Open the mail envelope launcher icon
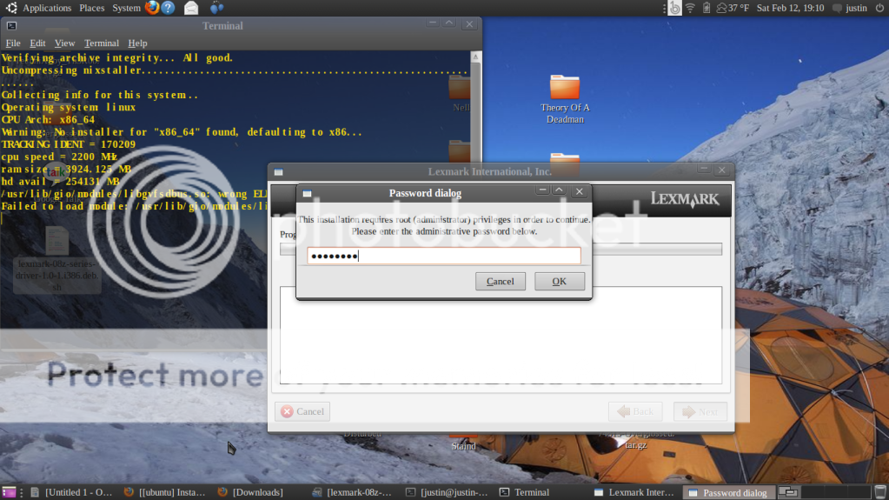The image size is (889, 500). point(191,8)
